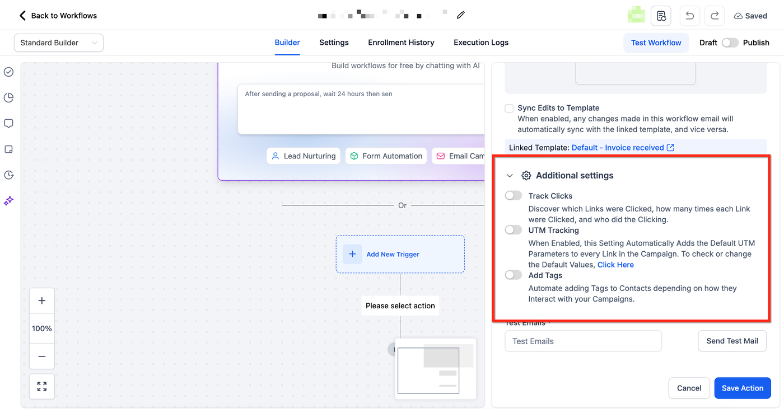Click the pencil icon to rename workflow
The height and width of the screenshot is (409, 784).
coord(460,15)
